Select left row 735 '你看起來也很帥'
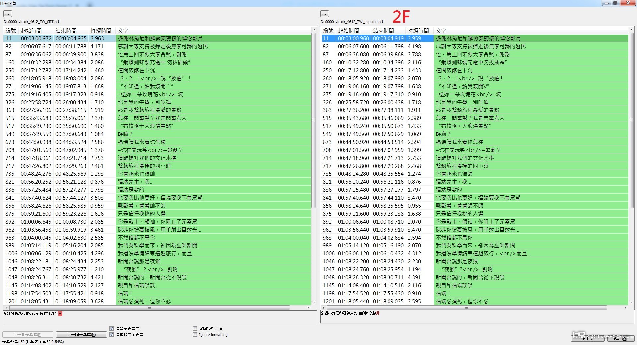Viewport: 637px width, 345px height. (x=157, y=174)
